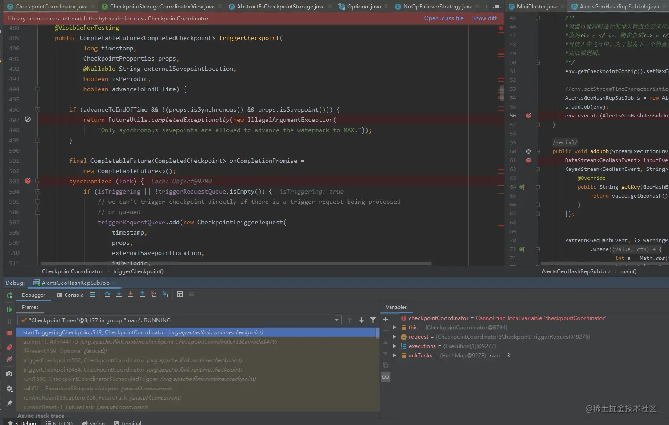This screenshot has width=669, height=425.
Task: Open the 5: Debug tool window button
Action: tap(22, 422)
